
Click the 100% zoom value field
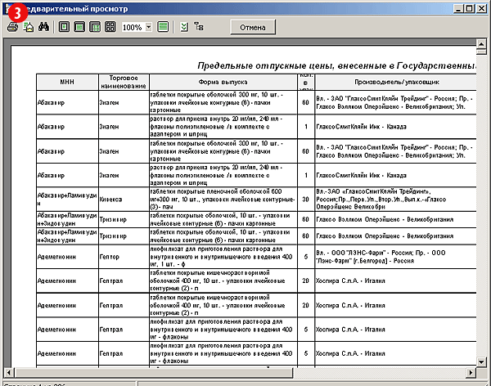pos(133,27)
